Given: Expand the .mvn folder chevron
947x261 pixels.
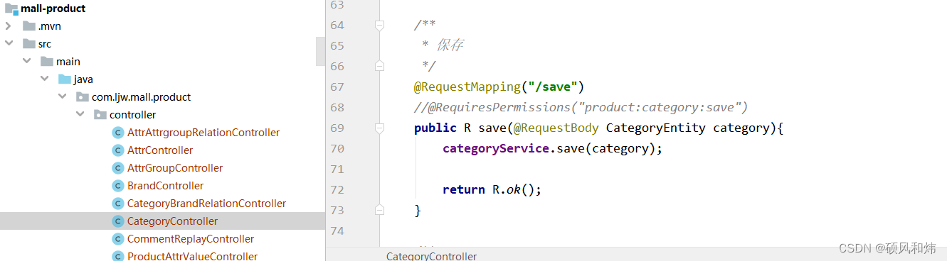Looking at the screenshot, I should point(9,26).
